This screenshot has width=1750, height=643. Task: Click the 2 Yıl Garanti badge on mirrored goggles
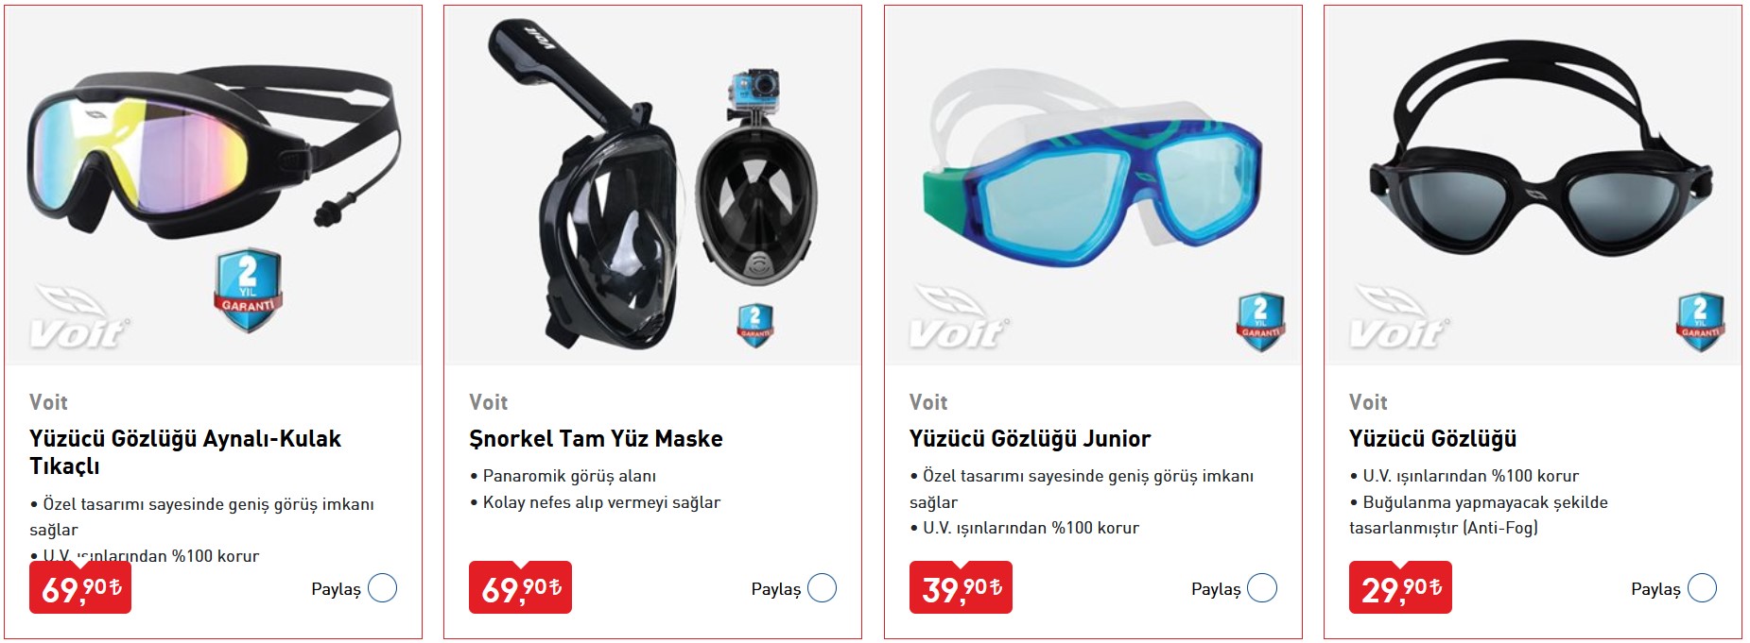(248, 290)
